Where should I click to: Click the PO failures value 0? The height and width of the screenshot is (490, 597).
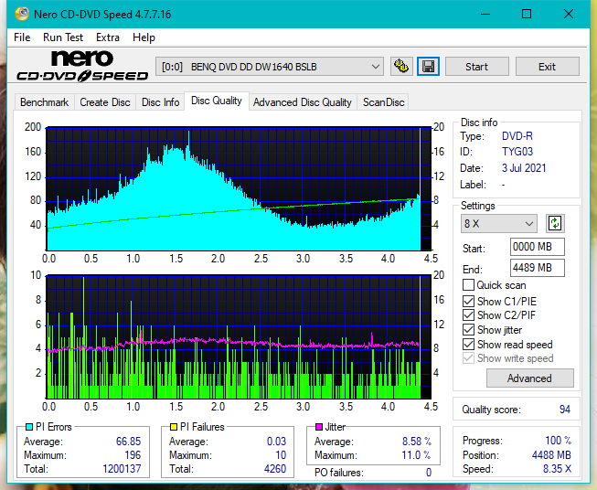429,473
